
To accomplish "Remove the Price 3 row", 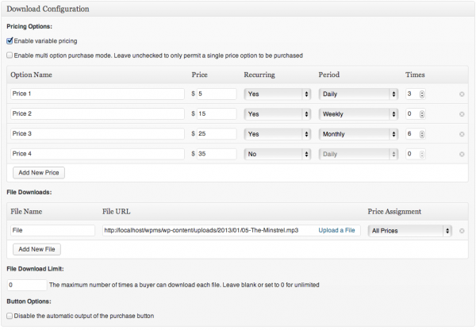I will click(x=462, y=134).
